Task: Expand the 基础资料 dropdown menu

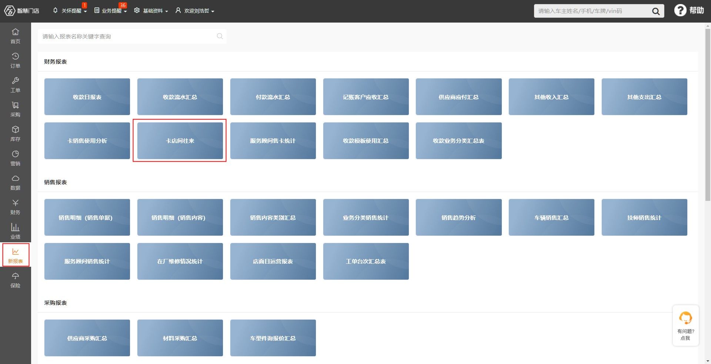Action: tap(151, 11)
